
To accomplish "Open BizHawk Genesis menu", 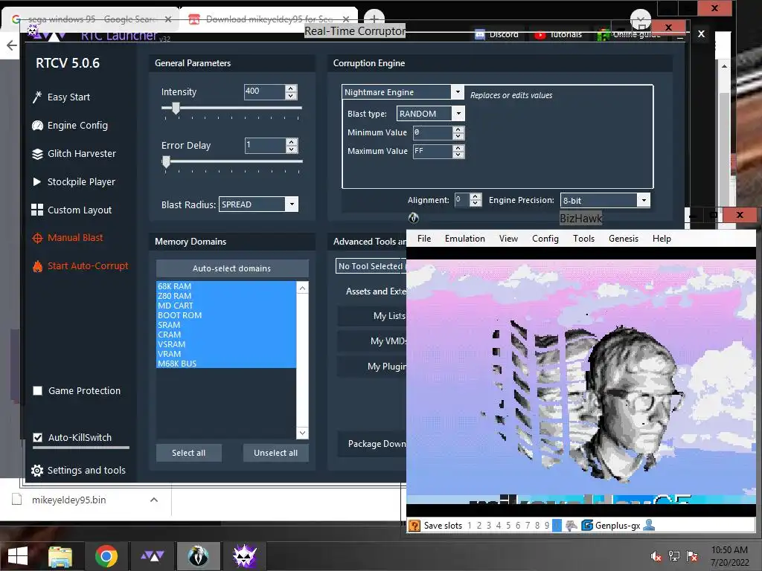I will 624,239.
